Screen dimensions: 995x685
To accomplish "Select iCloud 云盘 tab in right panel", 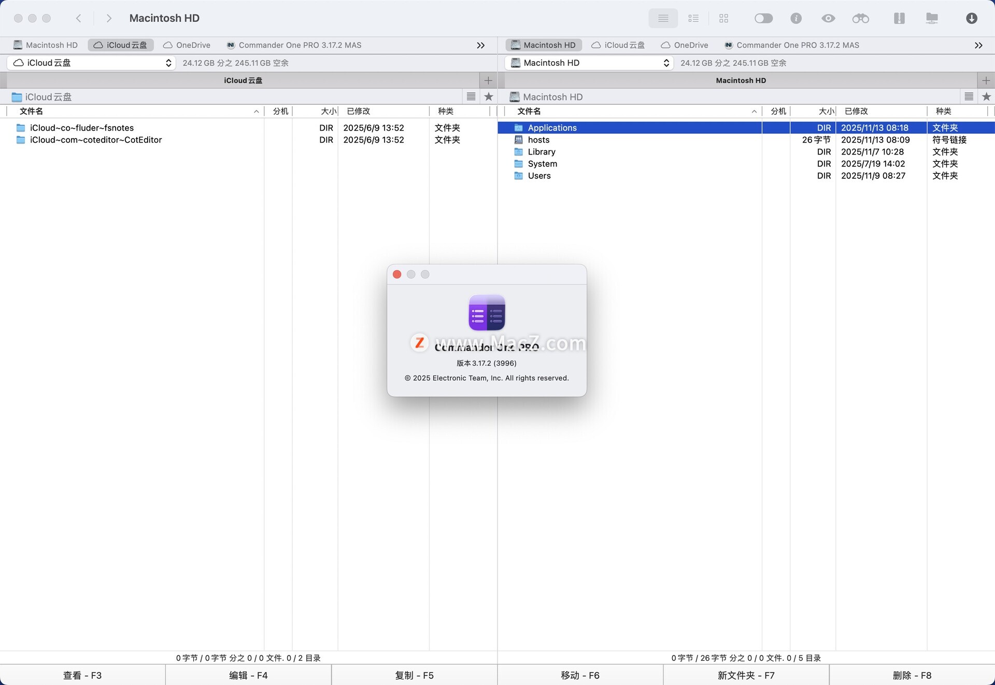I will (x=618, y=45).
